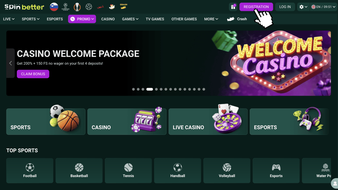Select the first banner carousel dot
This screenshot has height=190, width=338.
[133, 89]
